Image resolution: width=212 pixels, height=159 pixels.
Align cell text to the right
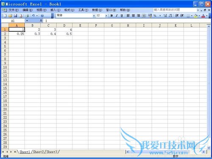pos(139,16)
